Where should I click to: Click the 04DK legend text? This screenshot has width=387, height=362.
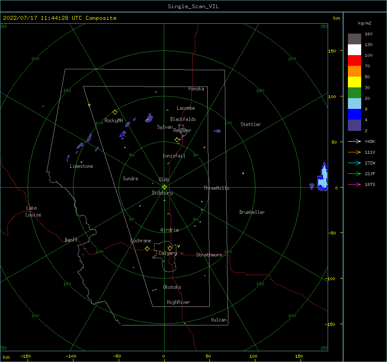coord(370,142)
